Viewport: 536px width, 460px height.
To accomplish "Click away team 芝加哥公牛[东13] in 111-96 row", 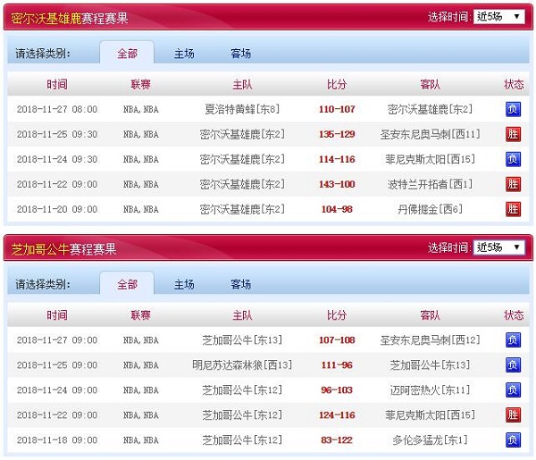I will pos(430,365).
